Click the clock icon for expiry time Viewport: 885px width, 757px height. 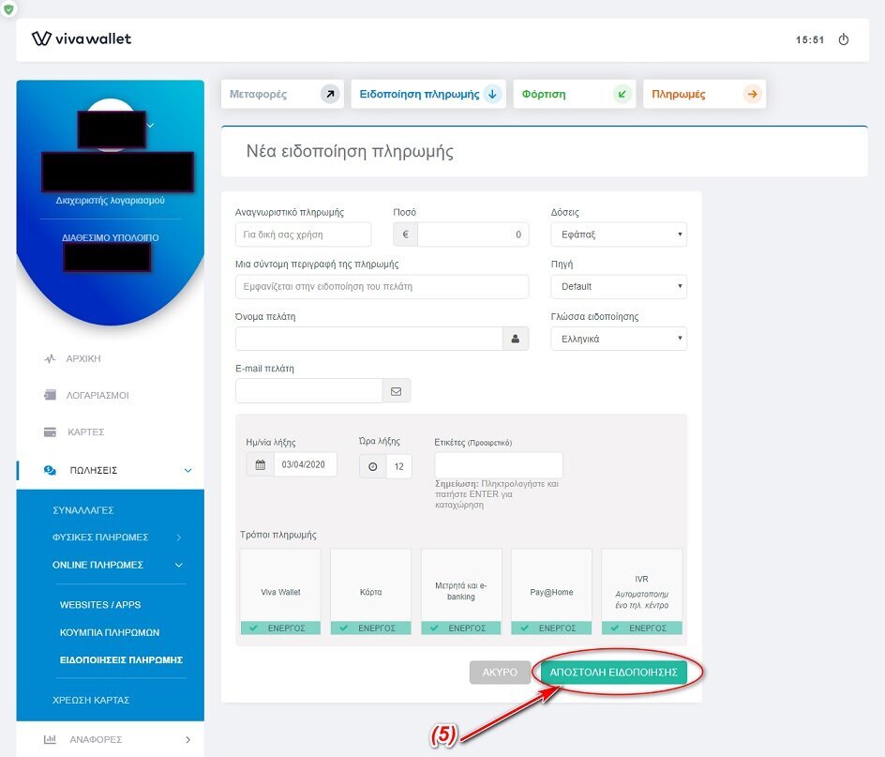coord(373,466)
